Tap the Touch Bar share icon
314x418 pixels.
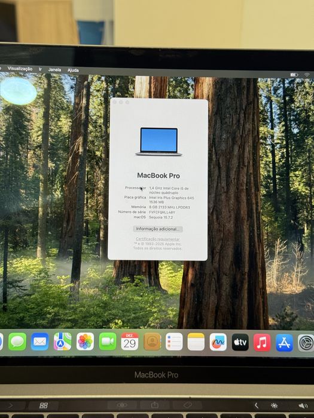coord(154,405)
